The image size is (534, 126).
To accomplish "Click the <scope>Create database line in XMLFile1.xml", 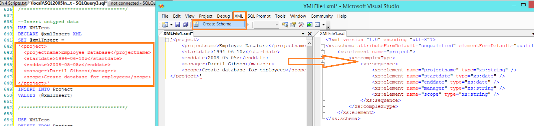I will click(x=244, y=70).
